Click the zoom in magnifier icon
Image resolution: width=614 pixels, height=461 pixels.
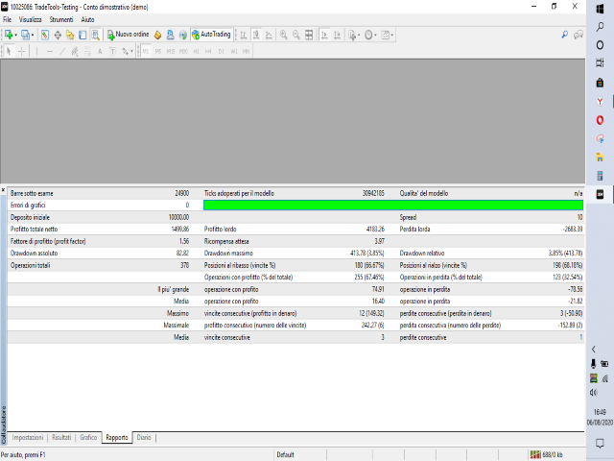click(x=284, y=35)
